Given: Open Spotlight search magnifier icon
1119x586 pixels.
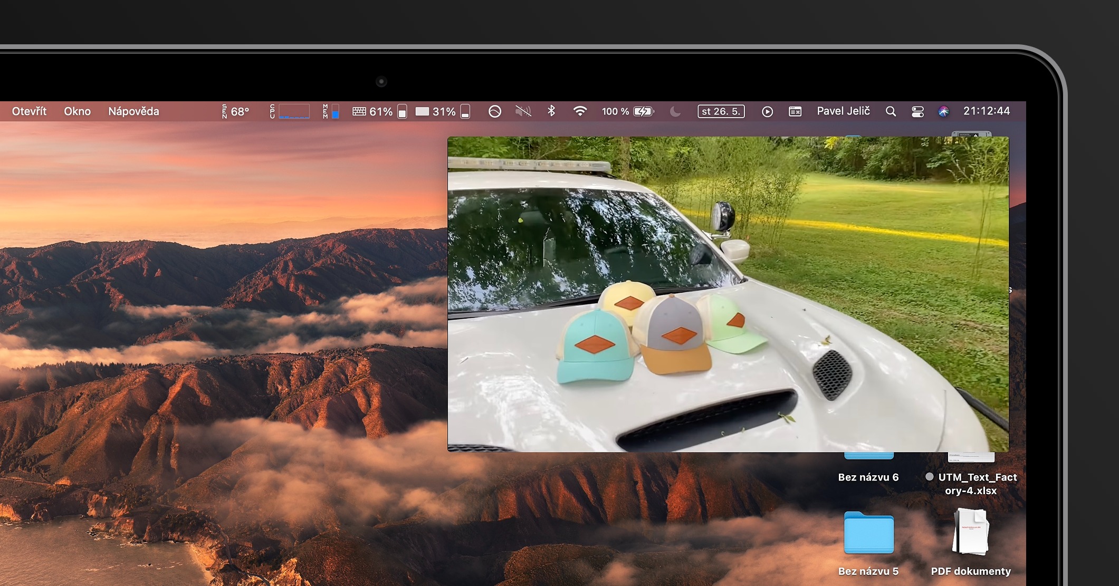Looking at the screenshot, I should coord(891,111).
